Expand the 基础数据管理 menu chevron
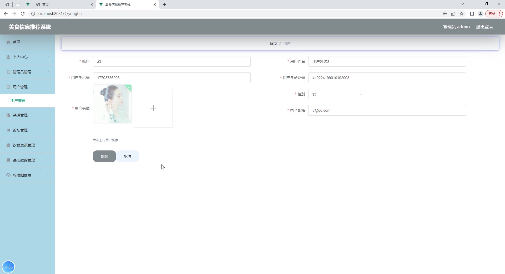This screenshot has width=505, height=274. pyautogui.click(x=48, y=160)
